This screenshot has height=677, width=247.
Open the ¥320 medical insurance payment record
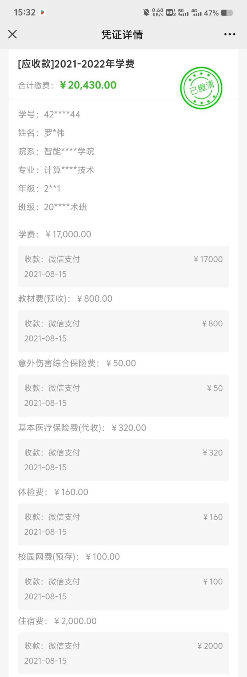(x=124, y=460)
